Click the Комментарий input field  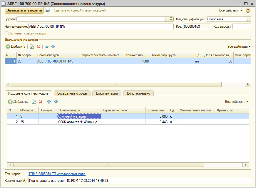click(140, 181)
